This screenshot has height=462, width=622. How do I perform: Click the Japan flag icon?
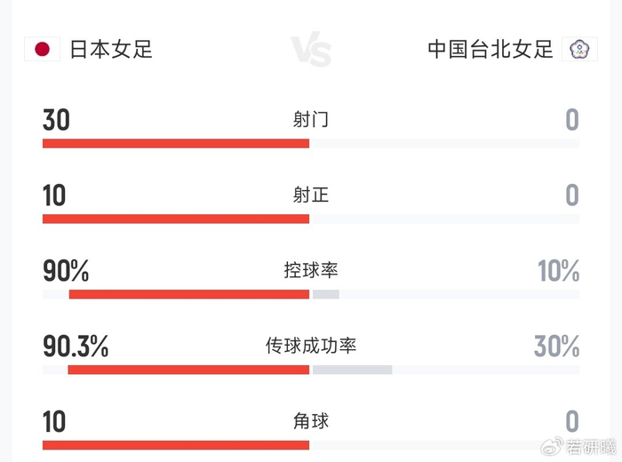[42, 48]
